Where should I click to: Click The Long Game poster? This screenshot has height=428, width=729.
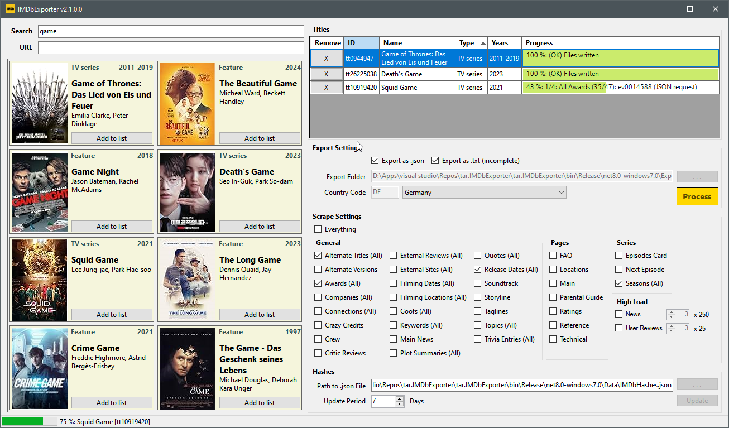(x=187, y=280)
